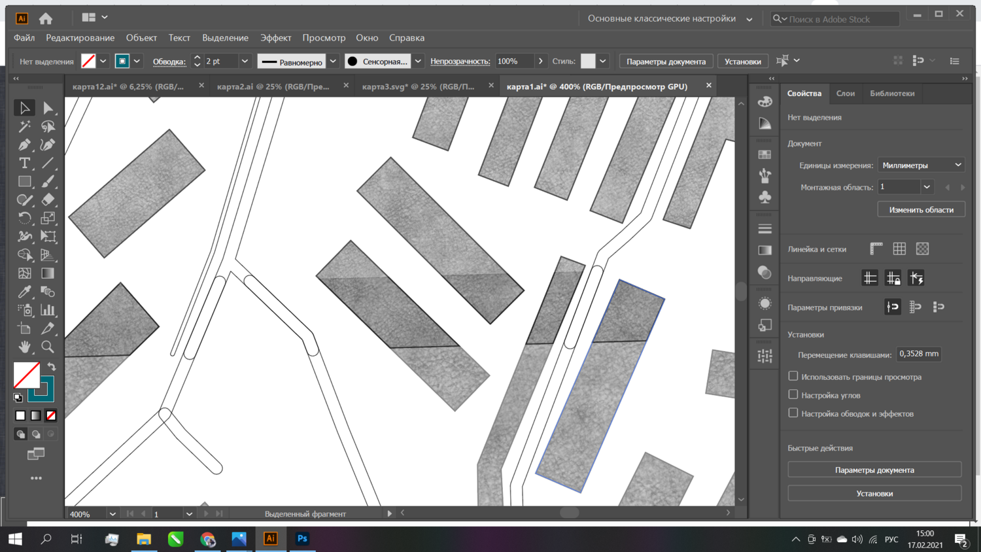This screenshot has width=981, height=552.
Task: Expand the zoom level 400% dropdown
Action: click(x=112, y=514)
